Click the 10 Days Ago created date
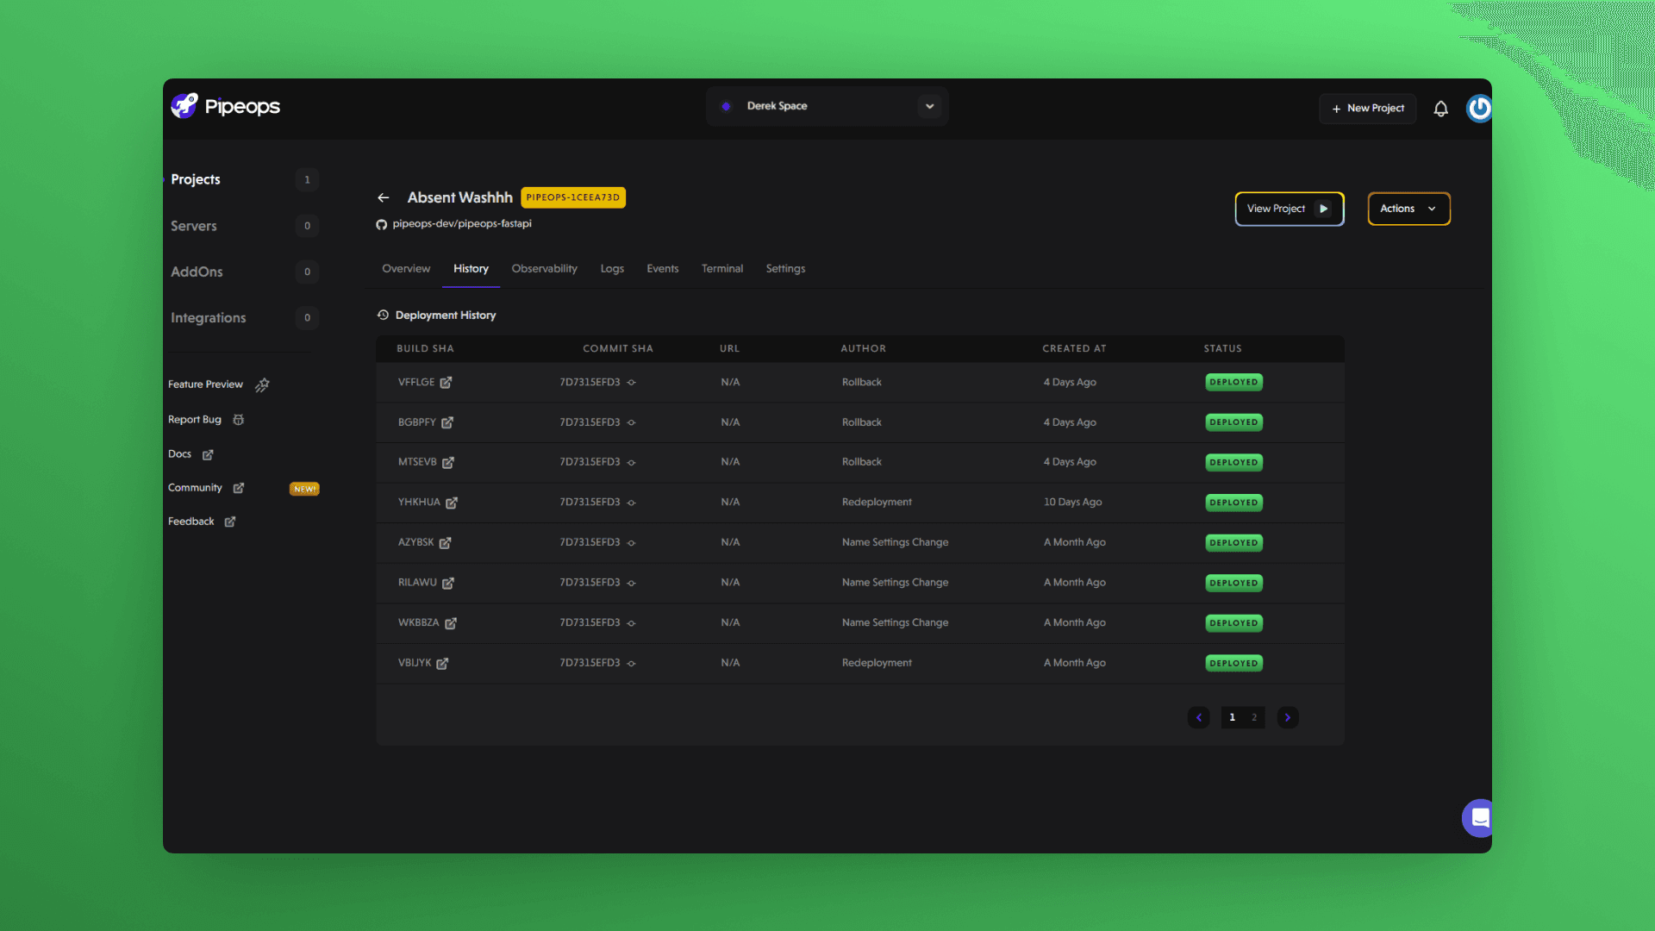 [1072, 503]
